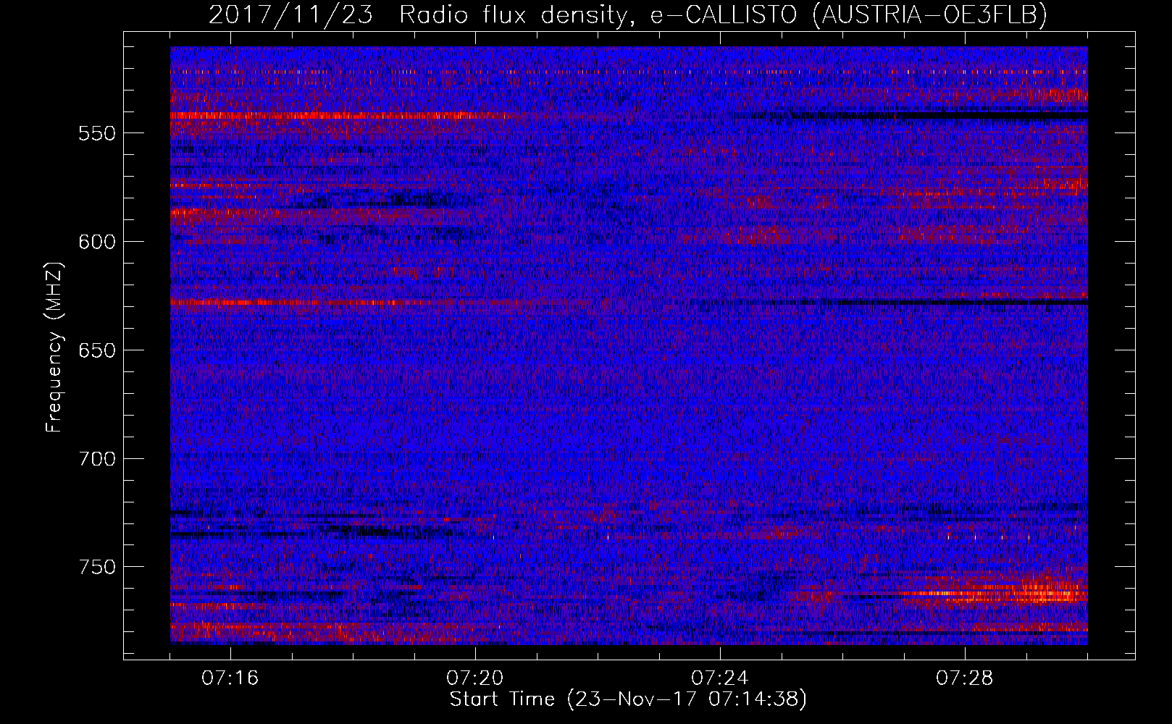This screenshot has height=724, width=1172.
Task: Click the 600 frequency tick label
Action: 97,242
